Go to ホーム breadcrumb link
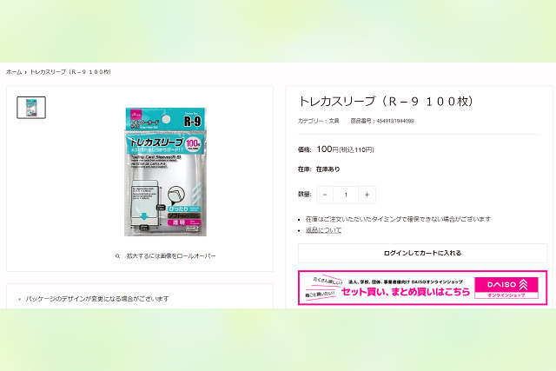The height and width of the screenshot is (371, 556). (x=14, y=72)
